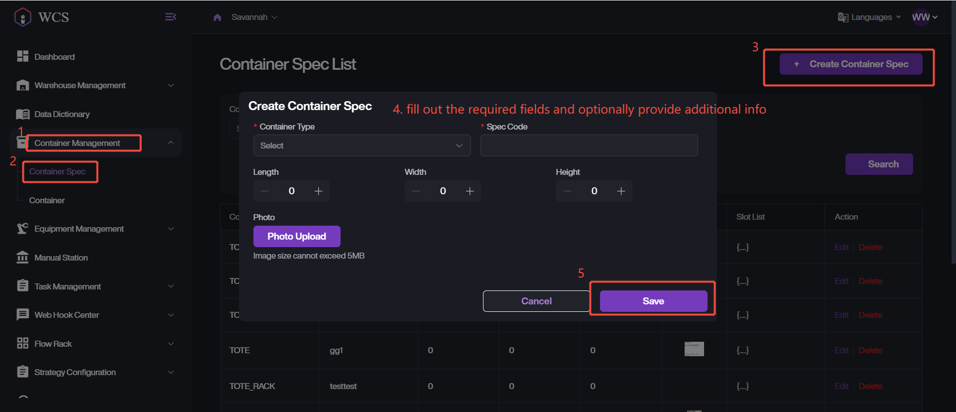Click the home icon in breadcrumb
The height and width of the screenshot is (412, 956).
tap(217, 17)
